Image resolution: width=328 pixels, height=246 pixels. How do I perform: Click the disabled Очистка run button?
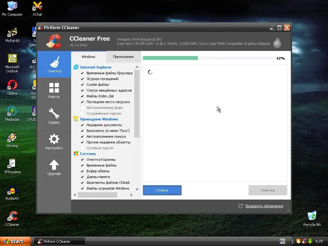(x=268, y=190)
